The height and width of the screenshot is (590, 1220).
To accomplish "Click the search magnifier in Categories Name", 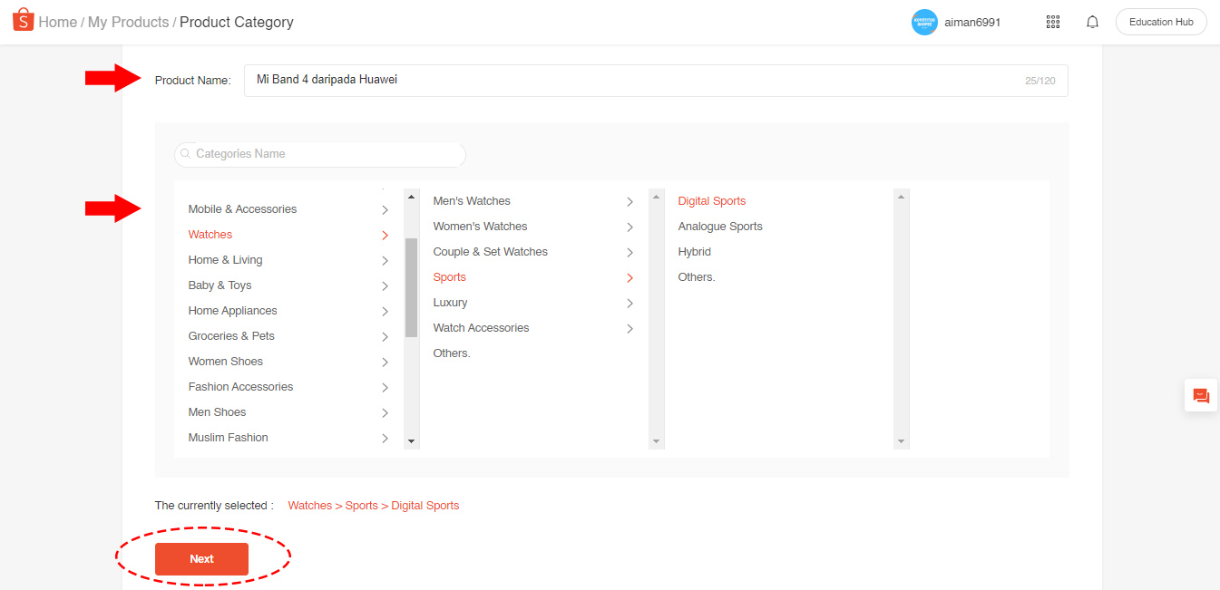I will coord(186,154).
